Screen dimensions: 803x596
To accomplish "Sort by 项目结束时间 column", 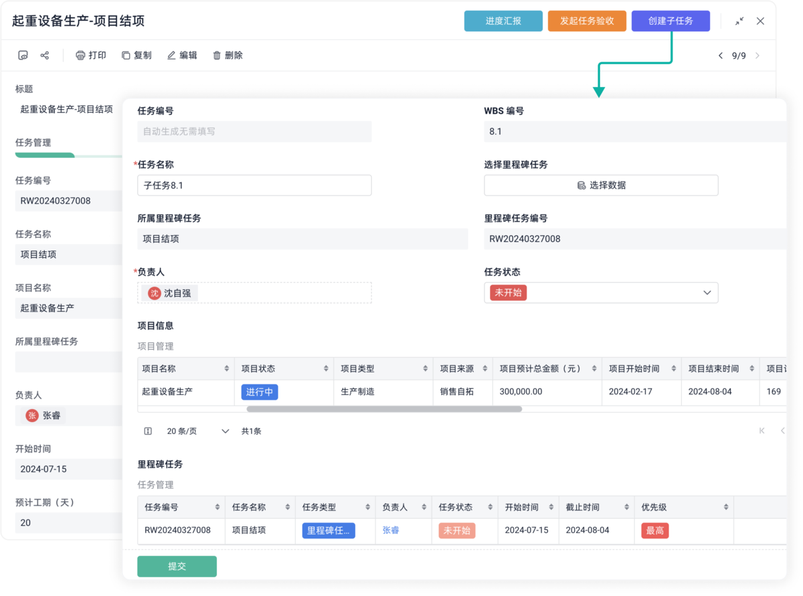I will (x=752, y=369).
